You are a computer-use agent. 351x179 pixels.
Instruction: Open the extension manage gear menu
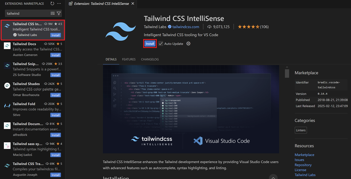[x=188, y=44]
